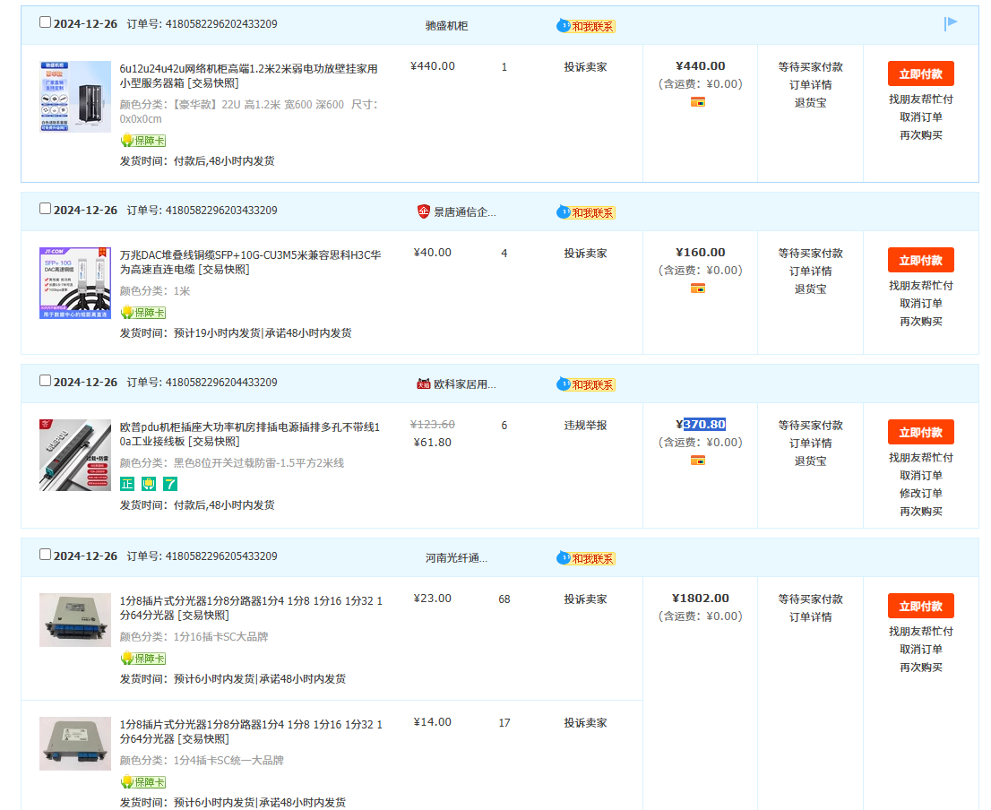The image size is (991, 810).
Task: Open the 万兆DAC堆叠线 product thumbnail
Action: coord(75,283)
